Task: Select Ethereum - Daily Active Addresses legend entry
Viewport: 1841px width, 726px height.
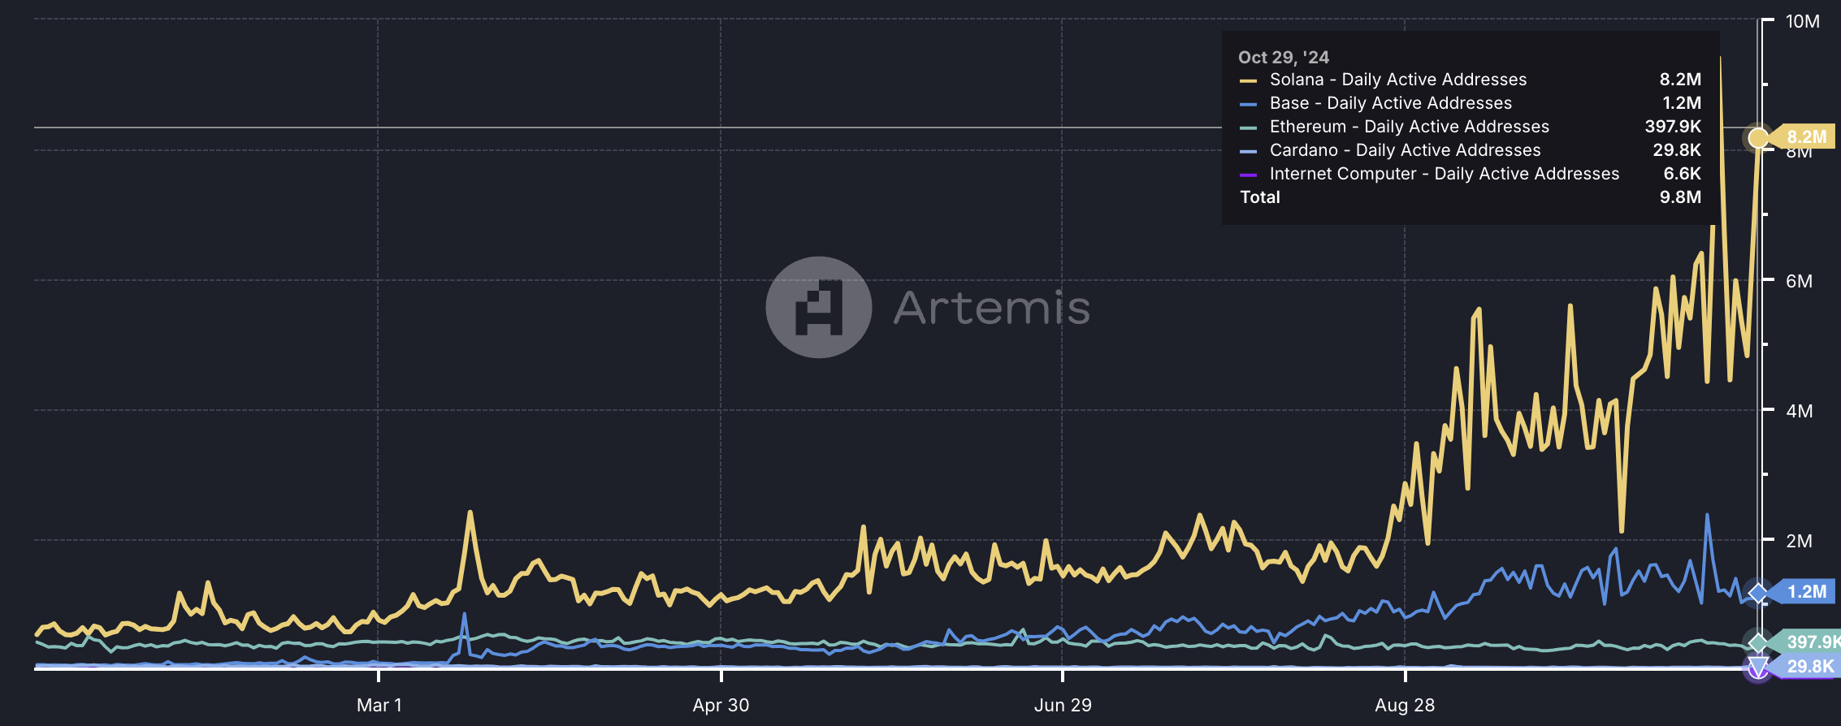Action: pyautogui.click(x=1409, y=127)
